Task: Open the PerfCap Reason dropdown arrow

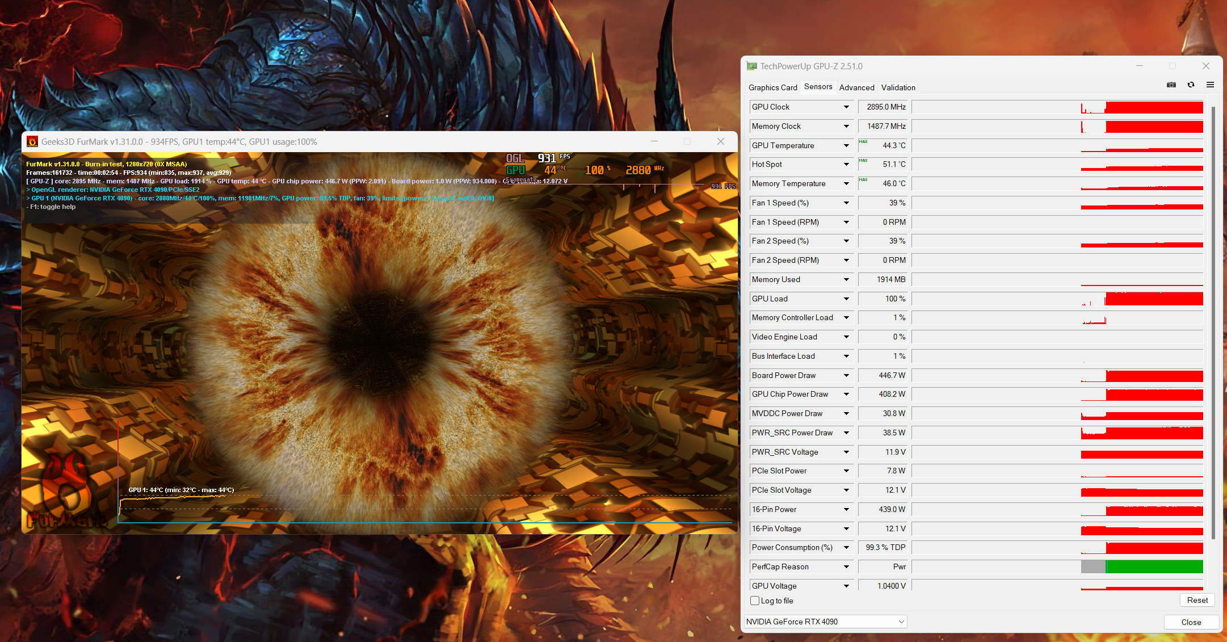Action: point(846,567)
